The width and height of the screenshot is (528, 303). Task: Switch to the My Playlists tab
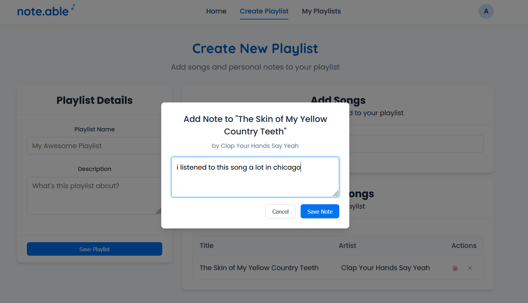tap(321, 11)
